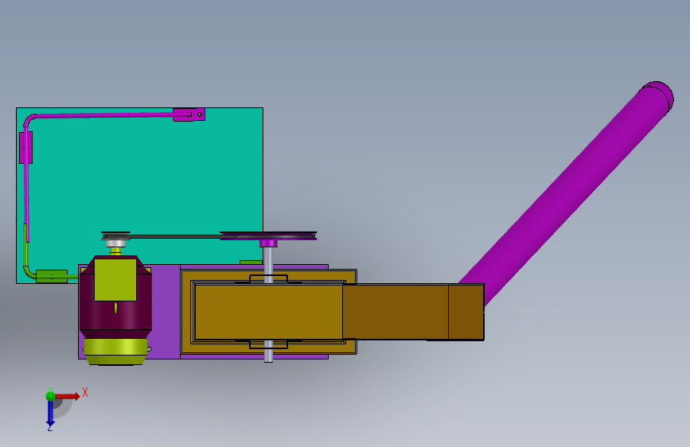Select the brown end block at the arm tip
Screen dimensions: 690x447
tap(466, 312)
